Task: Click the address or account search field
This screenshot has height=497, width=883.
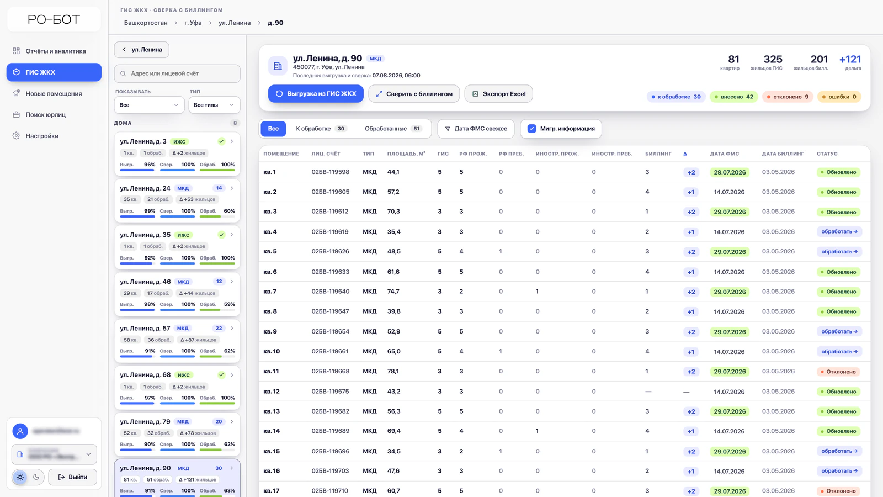Action: (177, 73)
